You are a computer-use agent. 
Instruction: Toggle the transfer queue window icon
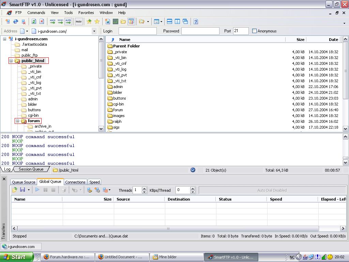pyautogui.click(x=131, y=21)
